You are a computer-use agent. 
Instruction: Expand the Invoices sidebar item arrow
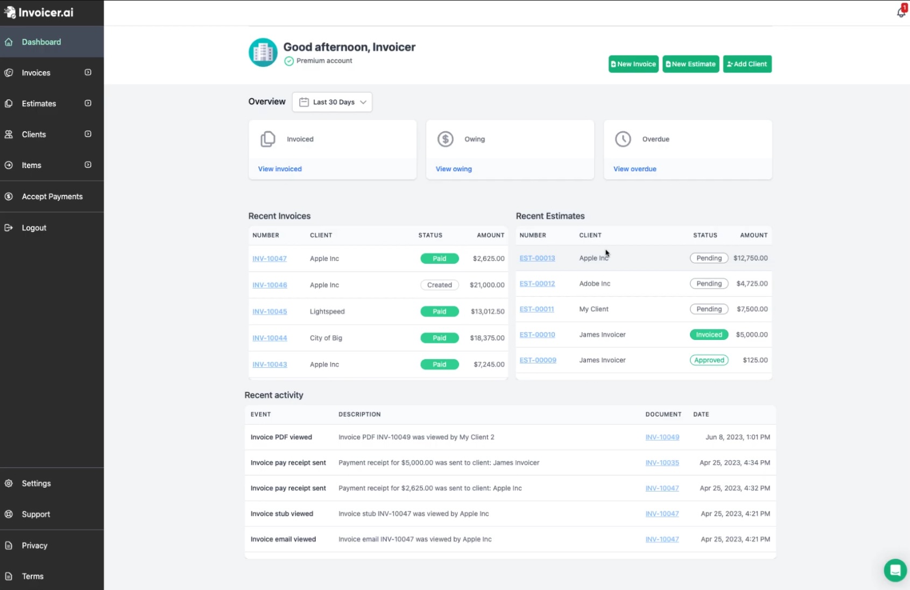click(88, 72)
